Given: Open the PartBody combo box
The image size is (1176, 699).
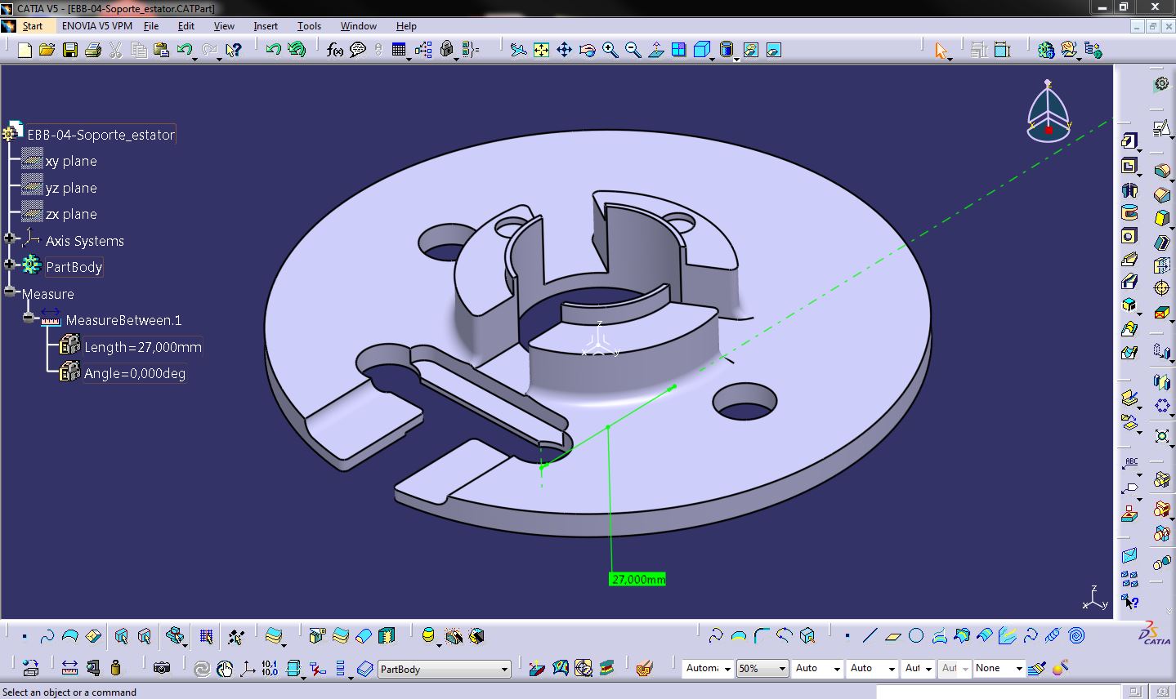Looking at the screenshot, I should (x=445, y=669).
